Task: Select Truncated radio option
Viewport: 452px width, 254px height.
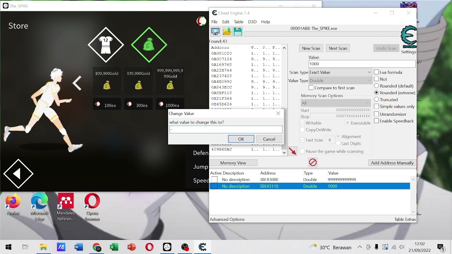Action: click(x=376, y=99)
